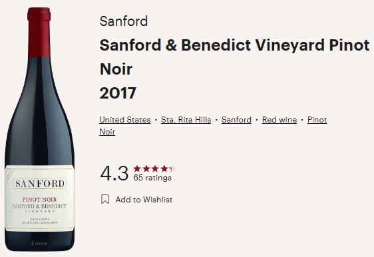The height and width of the screenshot is (257, 374).
Task: Click the first red rating star
Action: [137, 168]
